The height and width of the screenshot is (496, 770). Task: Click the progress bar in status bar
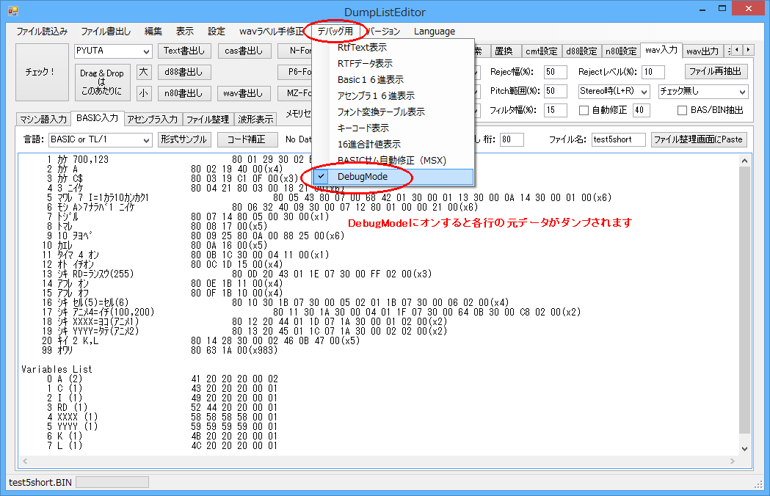112,482
